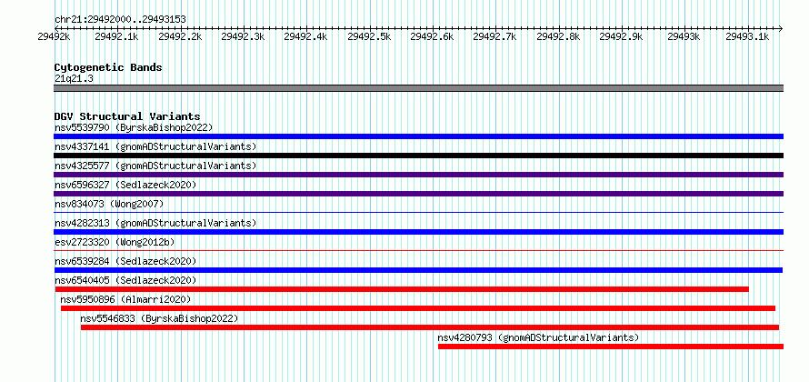The width and height of the screenshot is (809, 382).
Task: Click the Cytogenetic Bands track title
Action: (108, 67)
